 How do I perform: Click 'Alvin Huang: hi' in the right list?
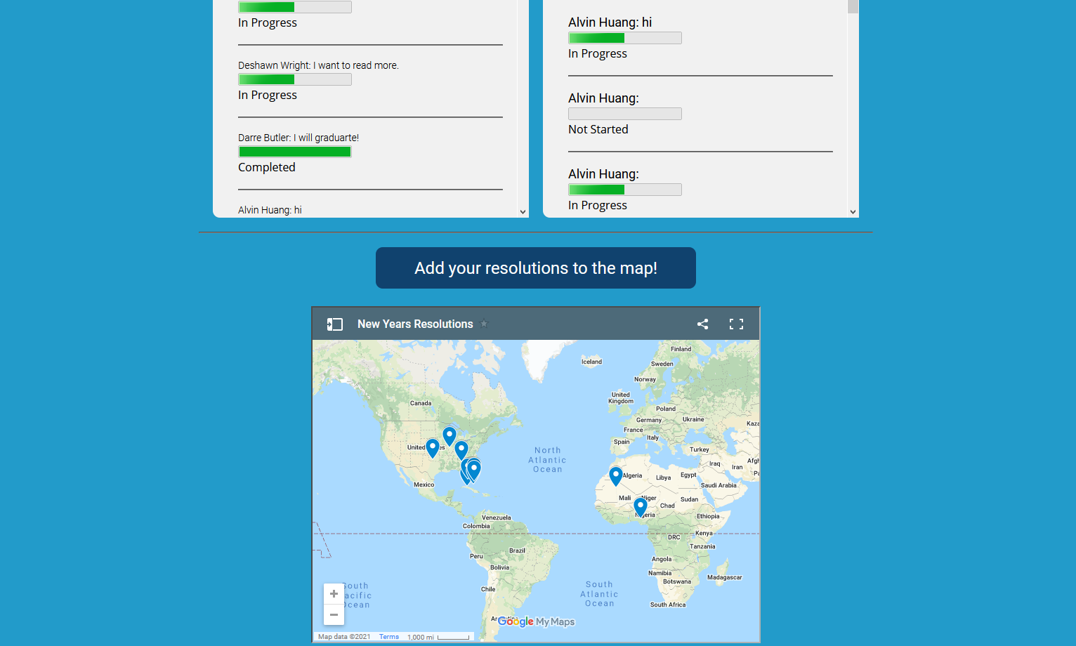click(x=610, y=22)
